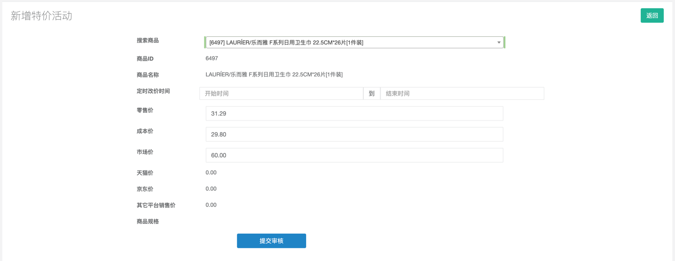Click the 其它平台销售价 value 0.00
Image resolution: width=675 pixels, height=261 pixels.
pyautogui.click(x=211, y=205)
